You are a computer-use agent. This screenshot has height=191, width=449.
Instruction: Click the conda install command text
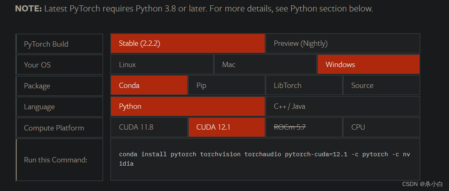[x=265, y=159]
